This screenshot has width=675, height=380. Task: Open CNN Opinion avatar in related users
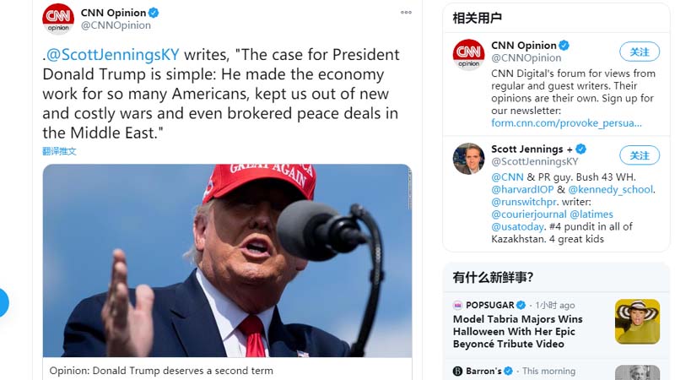click(469, 54)
